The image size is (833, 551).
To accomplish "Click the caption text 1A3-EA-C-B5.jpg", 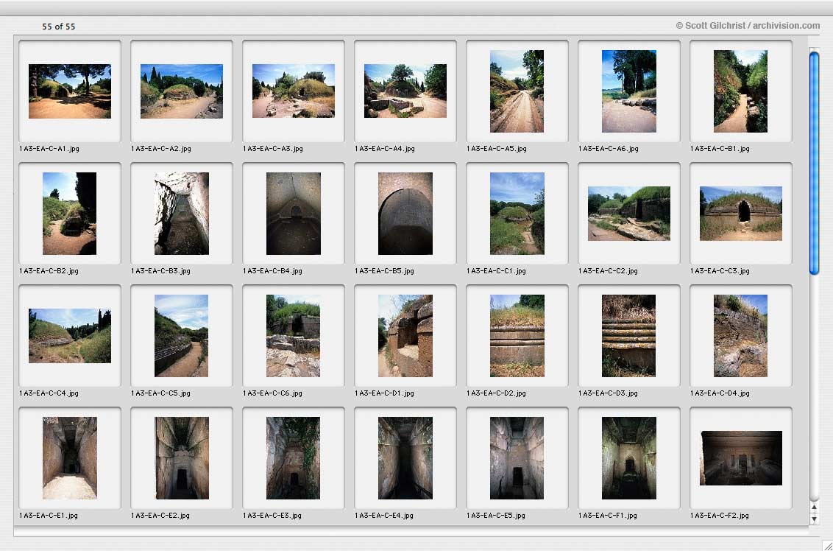I will coord(384,271).
